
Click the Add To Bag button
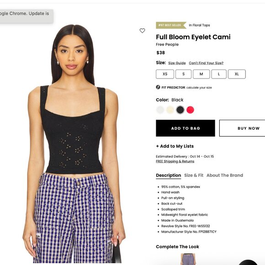[185, 128]
